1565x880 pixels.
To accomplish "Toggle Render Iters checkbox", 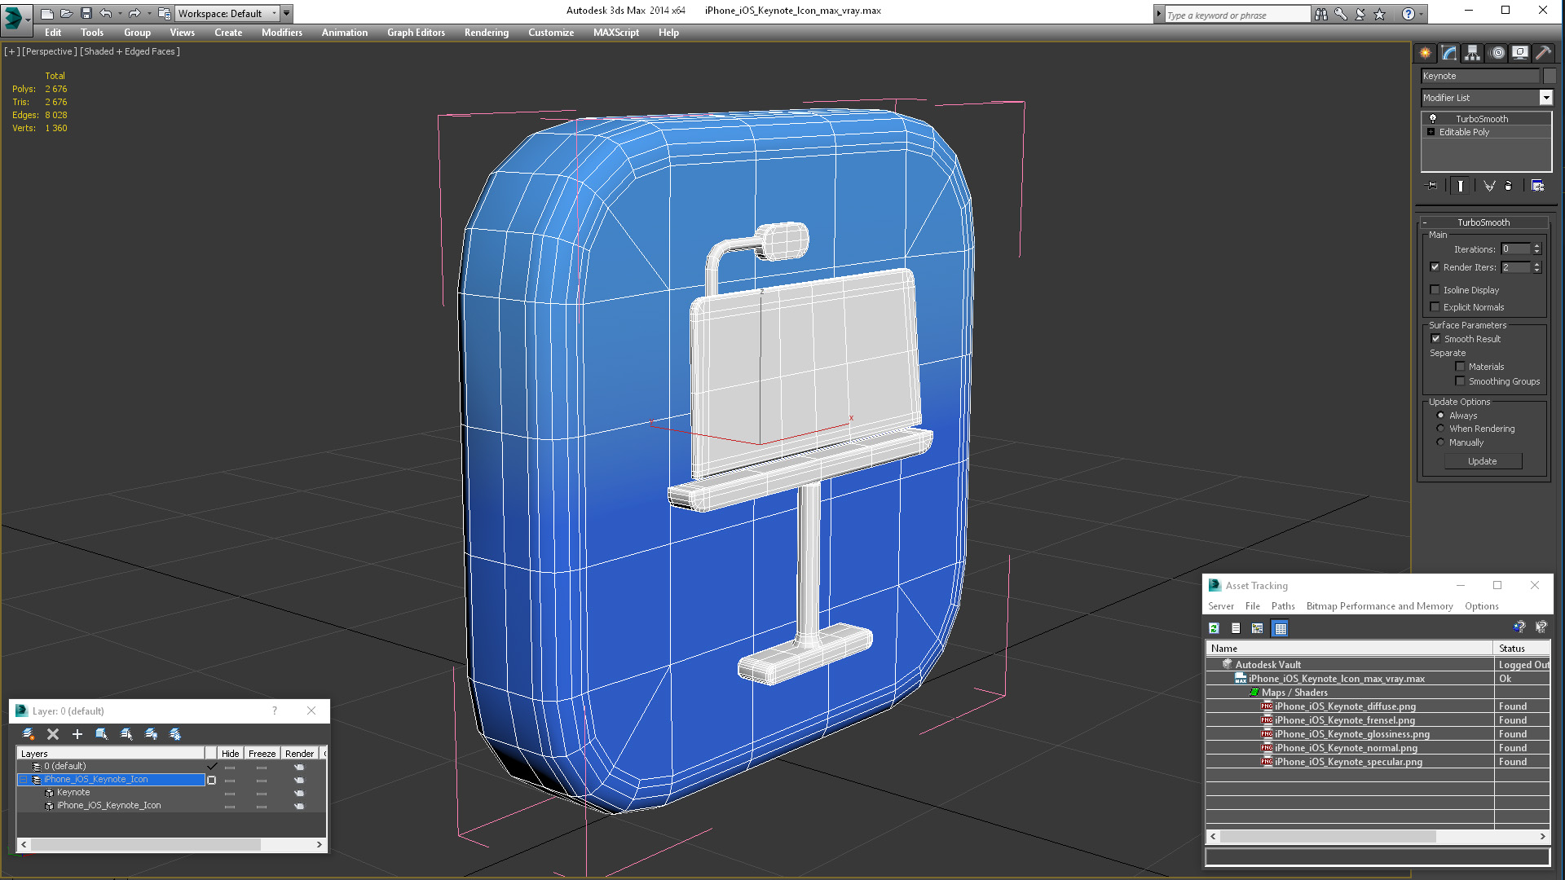I will 1435,266.
